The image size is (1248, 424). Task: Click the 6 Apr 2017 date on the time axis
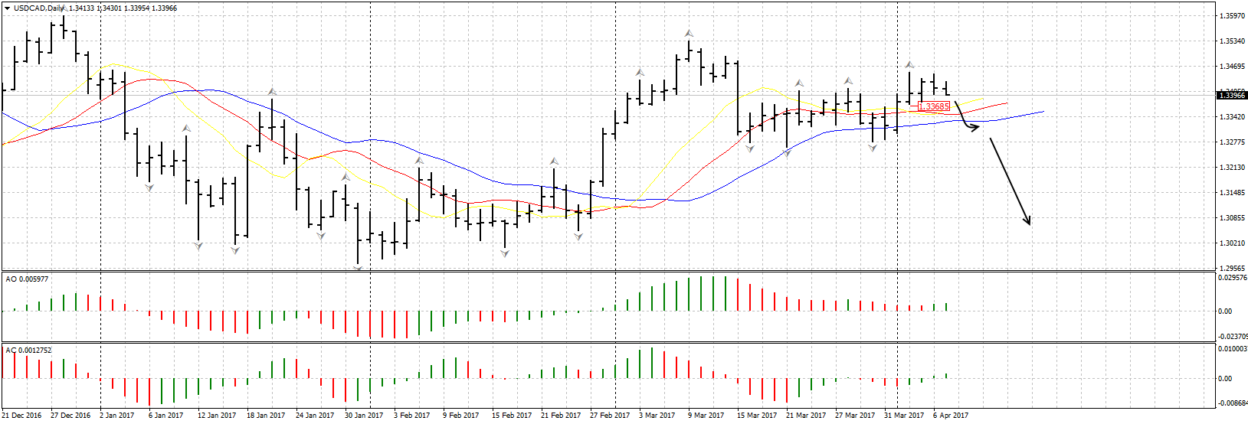pos(951,416)
